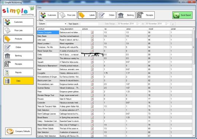Open Price Lists in the left sidebar
Screen dimensions: 197x139
(x=19, y=30)
